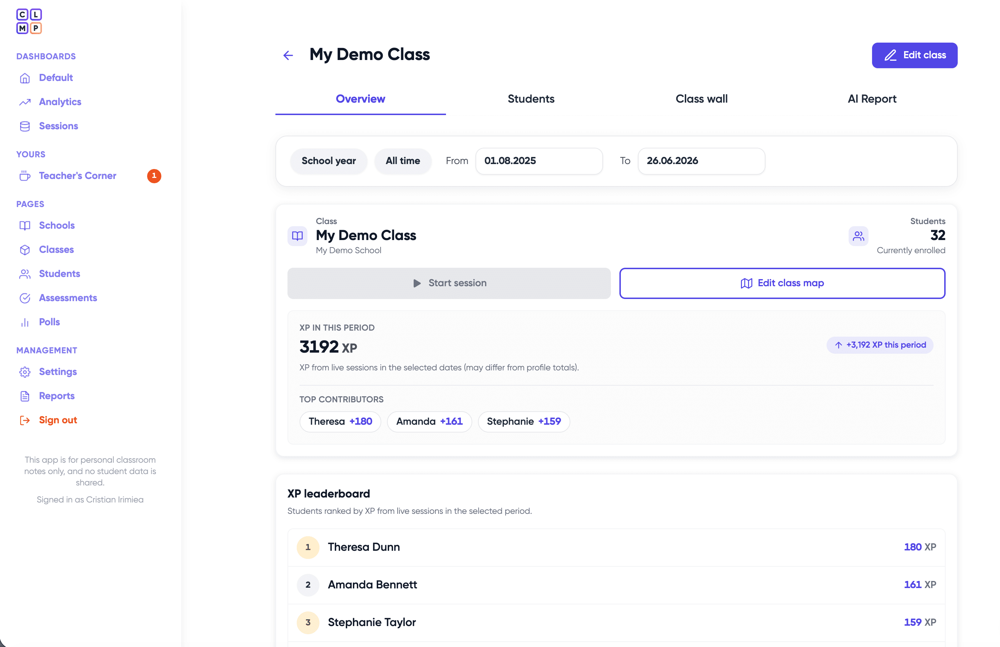Screen dimensions: 1000x647
Task: Click the pencil icon on Edit class
Action: pyautogui.click(x=891, y=55)
